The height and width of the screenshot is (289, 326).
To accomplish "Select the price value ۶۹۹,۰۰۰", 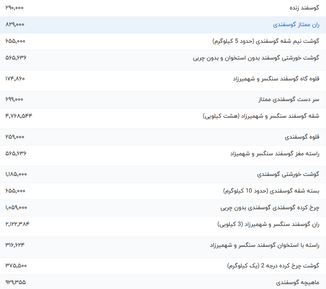I will [14, 99].
